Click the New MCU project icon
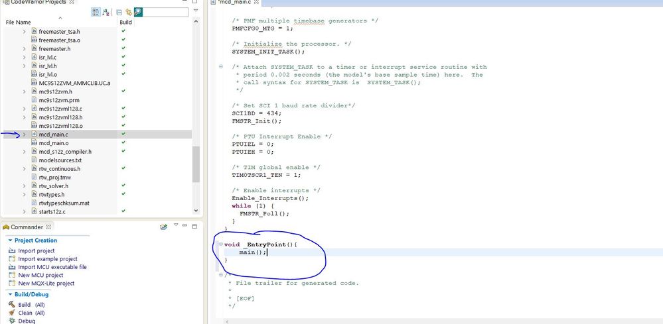Screen dimensions: 663x324 12,275
